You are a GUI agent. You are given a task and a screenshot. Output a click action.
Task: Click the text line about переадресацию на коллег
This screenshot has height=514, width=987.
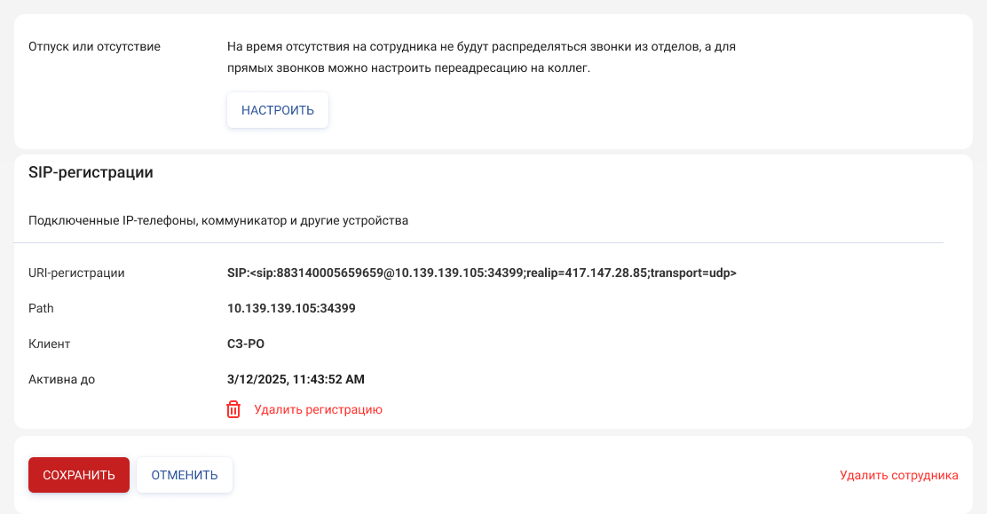[408, 68]
